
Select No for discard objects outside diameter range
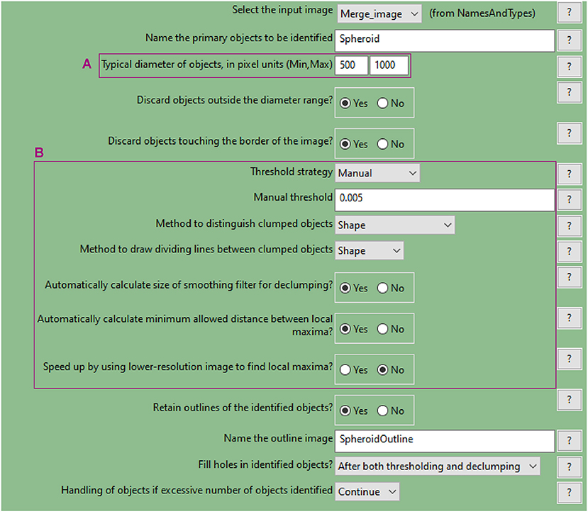pyautogui.click(x=391, y=103)
